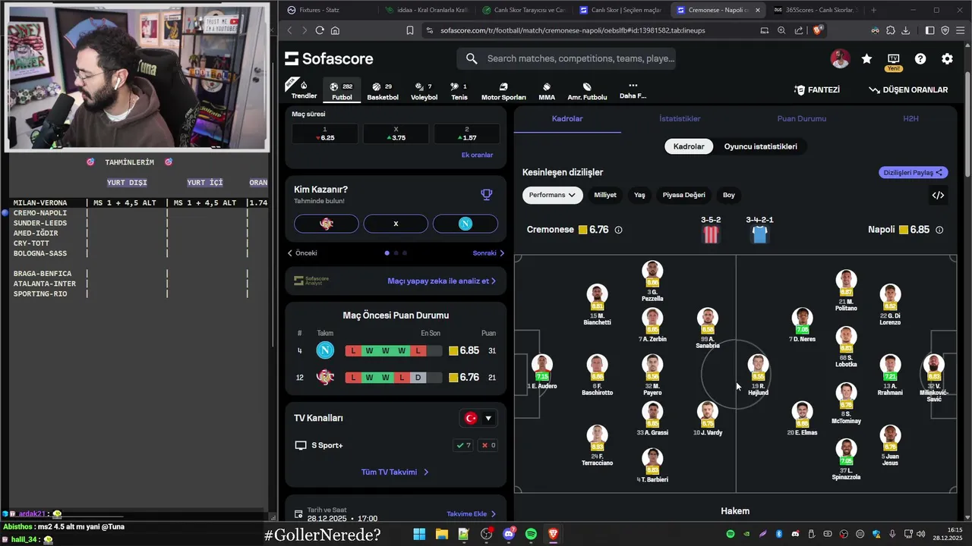Select the Yaş filter chip

639,195
